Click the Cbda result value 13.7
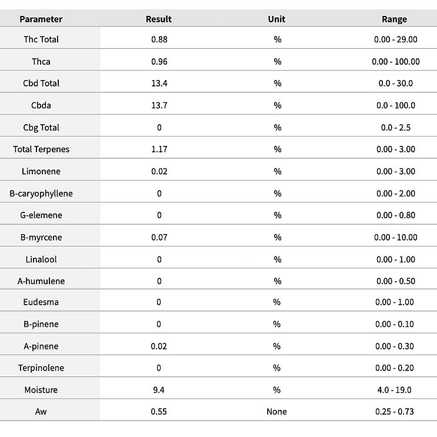Screen dimensions: 437x437 coord(159,105)
